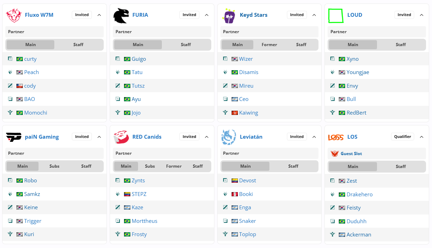Click the mid lane icon beside Tutsz
Screen dimensions: 432x248
tap(118, 86)
